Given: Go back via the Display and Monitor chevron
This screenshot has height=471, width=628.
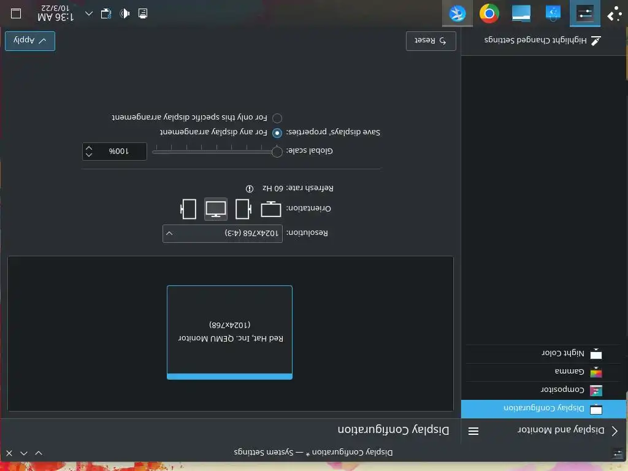Looking at the screenshot, I should [615, 431].
